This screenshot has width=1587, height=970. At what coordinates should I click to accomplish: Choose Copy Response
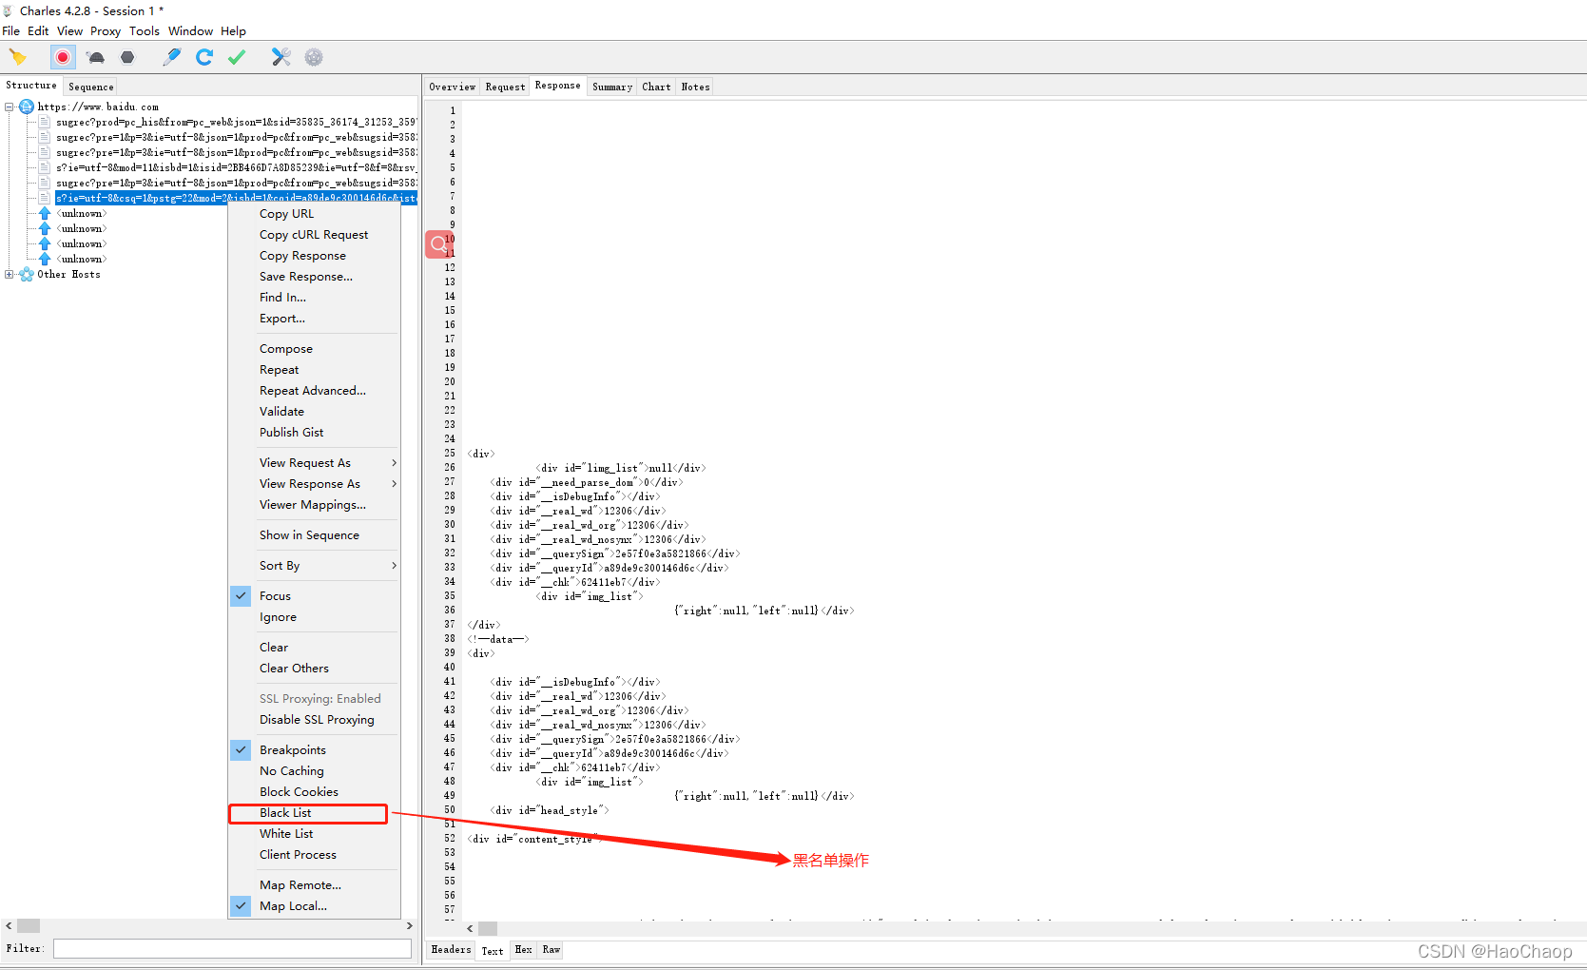(x=302, y=256)
